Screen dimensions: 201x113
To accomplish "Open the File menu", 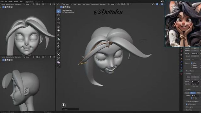I will tap(3, 2).
